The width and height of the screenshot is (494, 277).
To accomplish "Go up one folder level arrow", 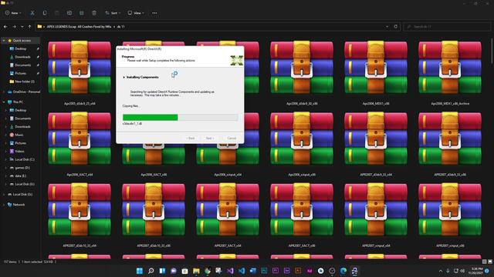I will tap(29, 27).
